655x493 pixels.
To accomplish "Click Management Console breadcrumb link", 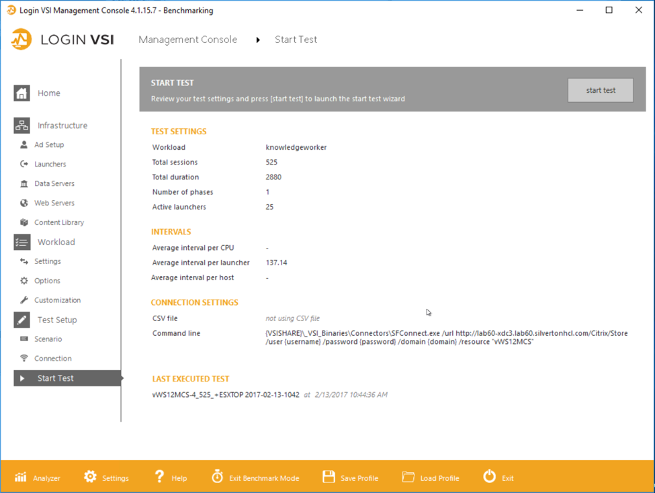I will point(187,40).
